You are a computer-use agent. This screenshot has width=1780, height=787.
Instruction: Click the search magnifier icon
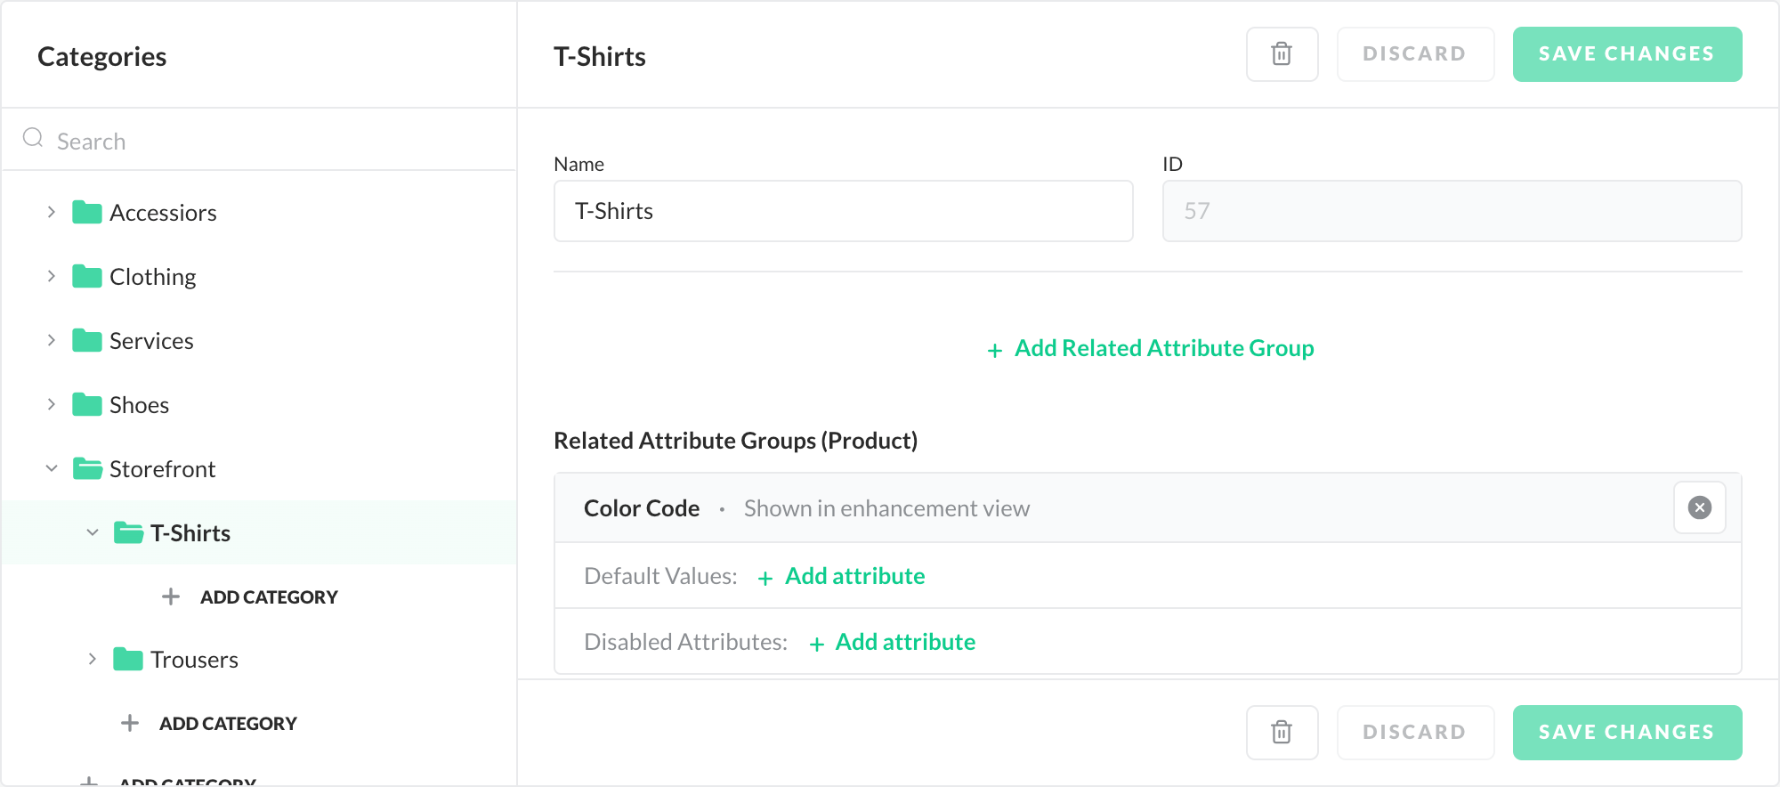tap(33, 138)
